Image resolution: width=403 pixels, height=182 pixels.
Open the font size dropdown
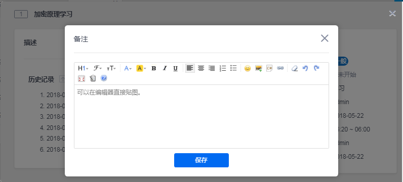pos(111,68)
